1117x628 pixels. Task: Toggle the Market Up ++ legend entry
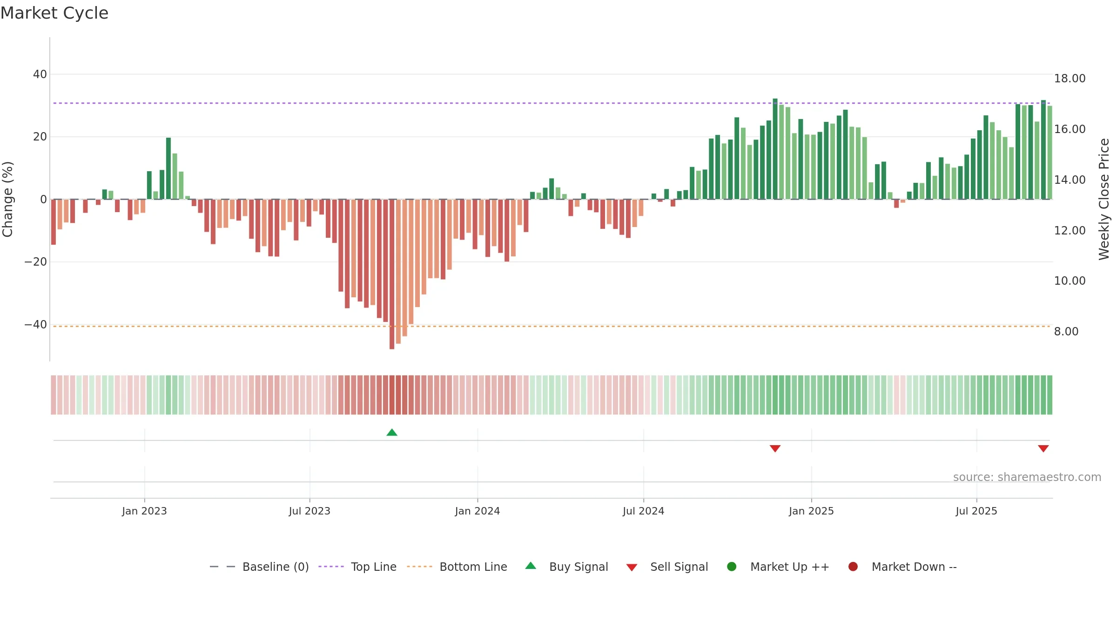pos(778,567)
